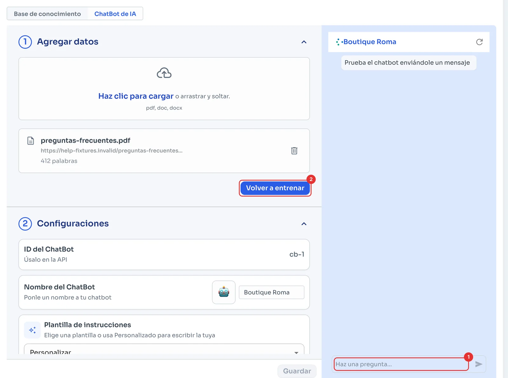Change the chatbot robot avatar
The width and height of the screenshot is (508, 378).
click(224, 292)
